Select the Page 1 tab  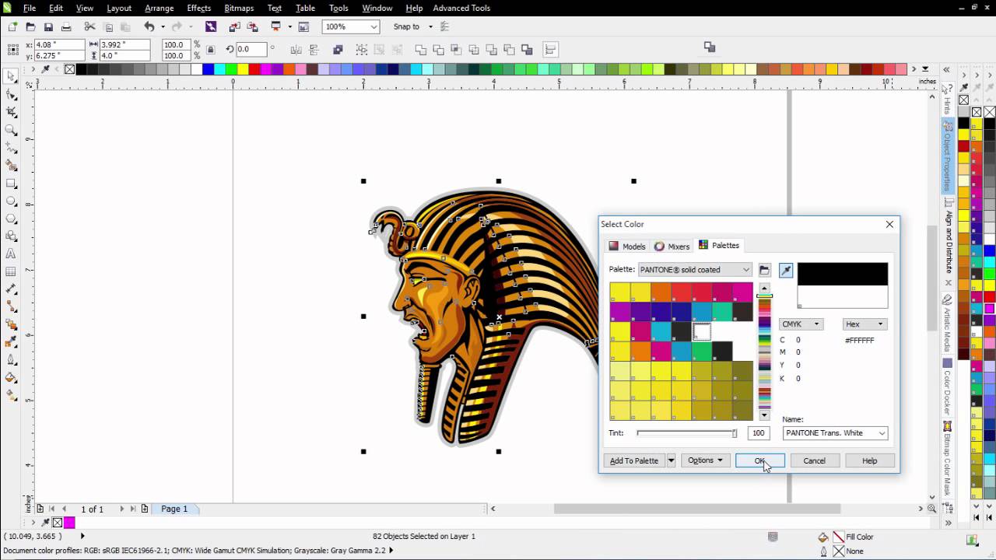[174, 509]
